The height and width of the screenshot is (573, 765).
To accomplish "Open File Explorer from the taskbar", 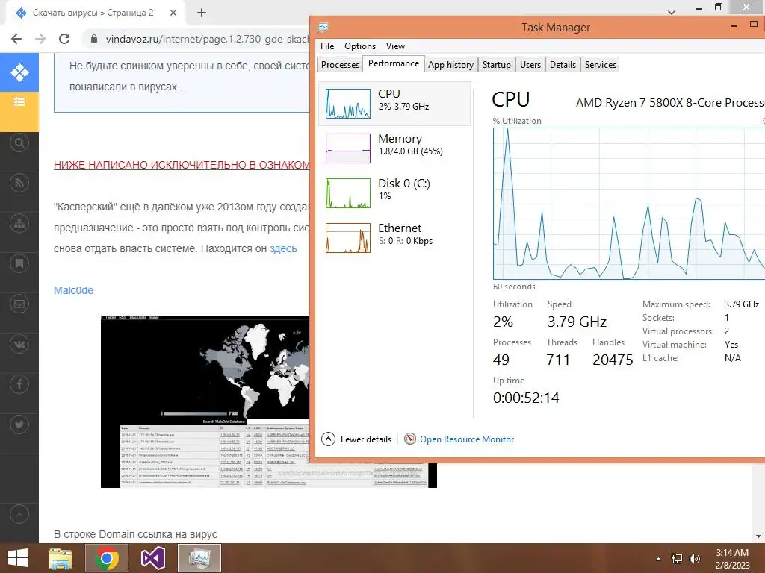I will [61, 558].
